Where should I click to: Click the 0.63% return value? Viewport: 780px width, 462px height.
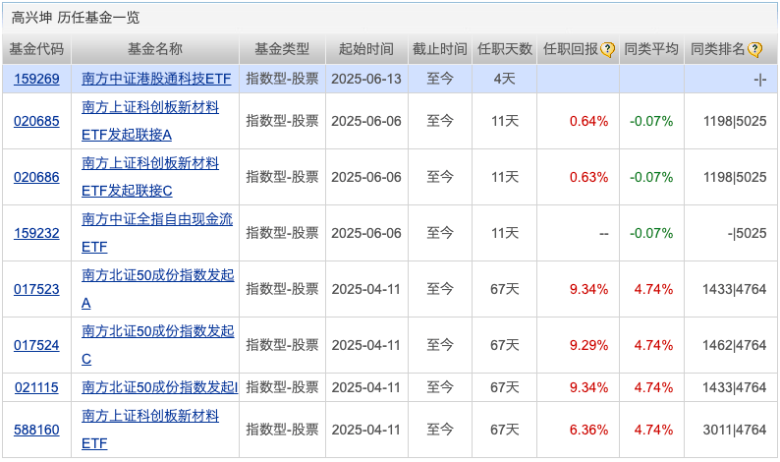[x=589, y=177]
